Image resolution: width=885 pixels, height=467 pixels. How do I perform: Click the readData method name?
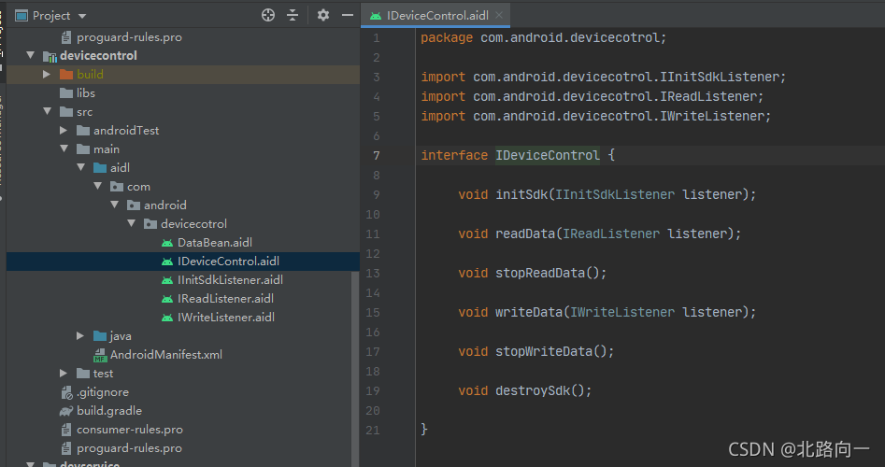click(x=525, y=233)
